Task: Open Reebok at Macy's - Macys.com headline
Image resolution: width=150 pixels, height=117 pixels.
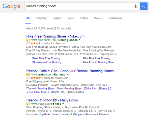Action: click(52, 100)
